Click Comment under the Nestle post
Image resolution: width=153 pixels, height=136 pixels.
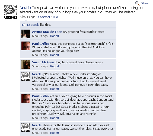tap(44, 17)
